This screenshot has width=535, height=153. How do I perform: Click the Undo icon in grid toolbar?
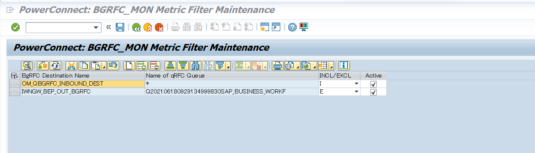coord(113,65)
